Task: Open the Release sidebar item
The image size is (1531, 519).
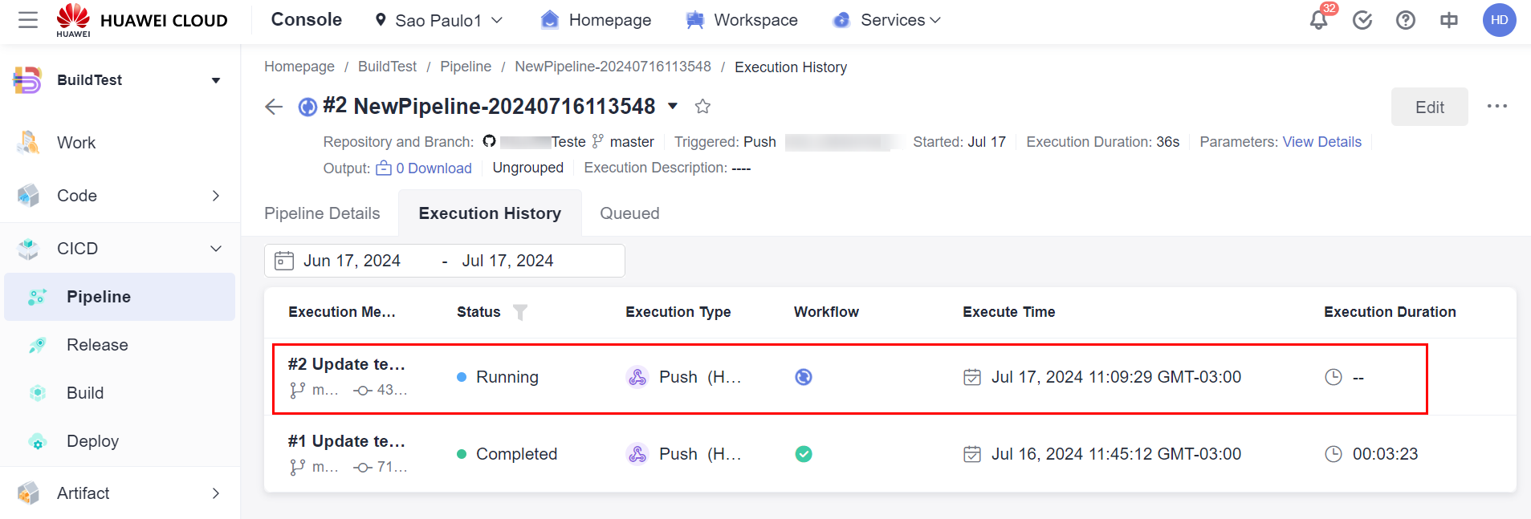Action: click(x=97, y=345)
